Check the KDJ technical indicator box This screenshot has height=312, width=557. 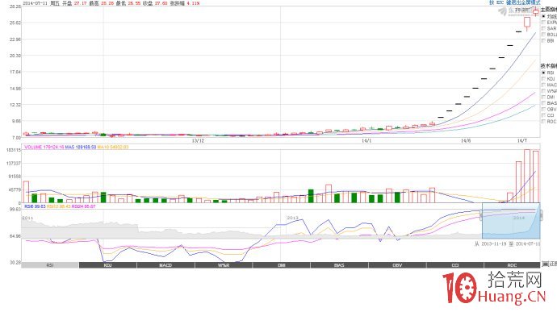[543, 79]
